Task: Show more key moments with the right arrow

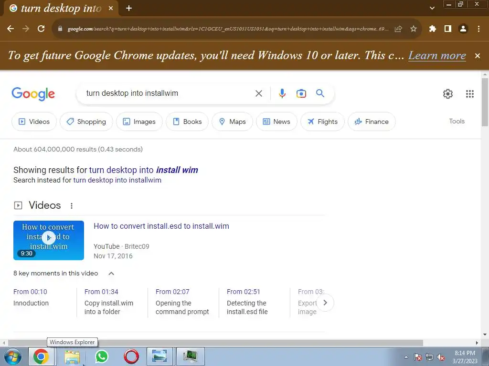Action: coord(325,303)
